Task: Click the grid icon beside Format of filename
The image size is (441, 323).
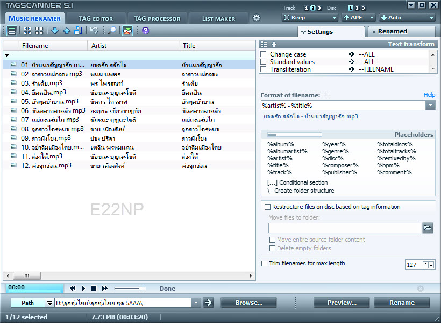Action: (x=328, y=95)
